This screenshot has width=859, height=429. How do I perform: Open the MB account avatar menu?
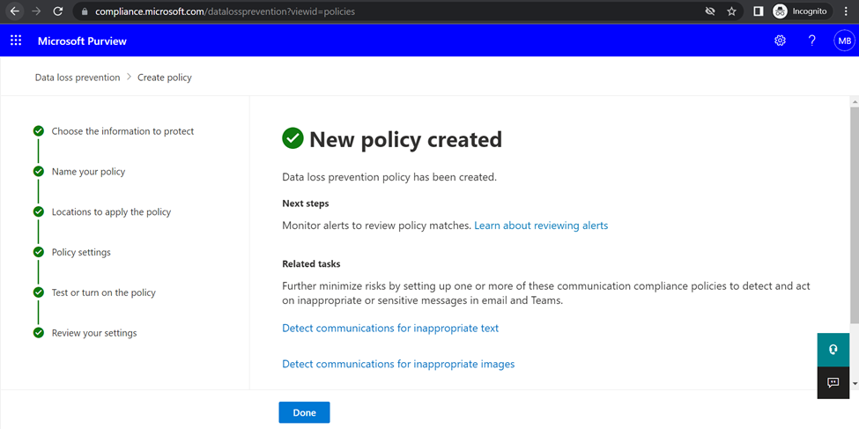[844, 41]
